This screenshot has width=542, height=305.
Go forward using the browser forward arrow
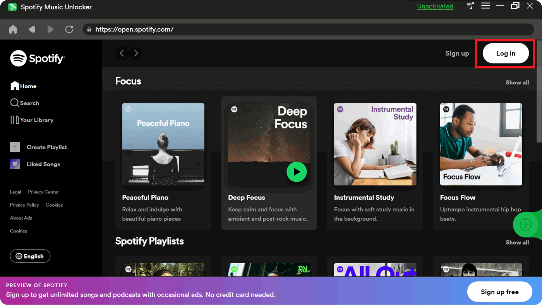pos(50,29)
